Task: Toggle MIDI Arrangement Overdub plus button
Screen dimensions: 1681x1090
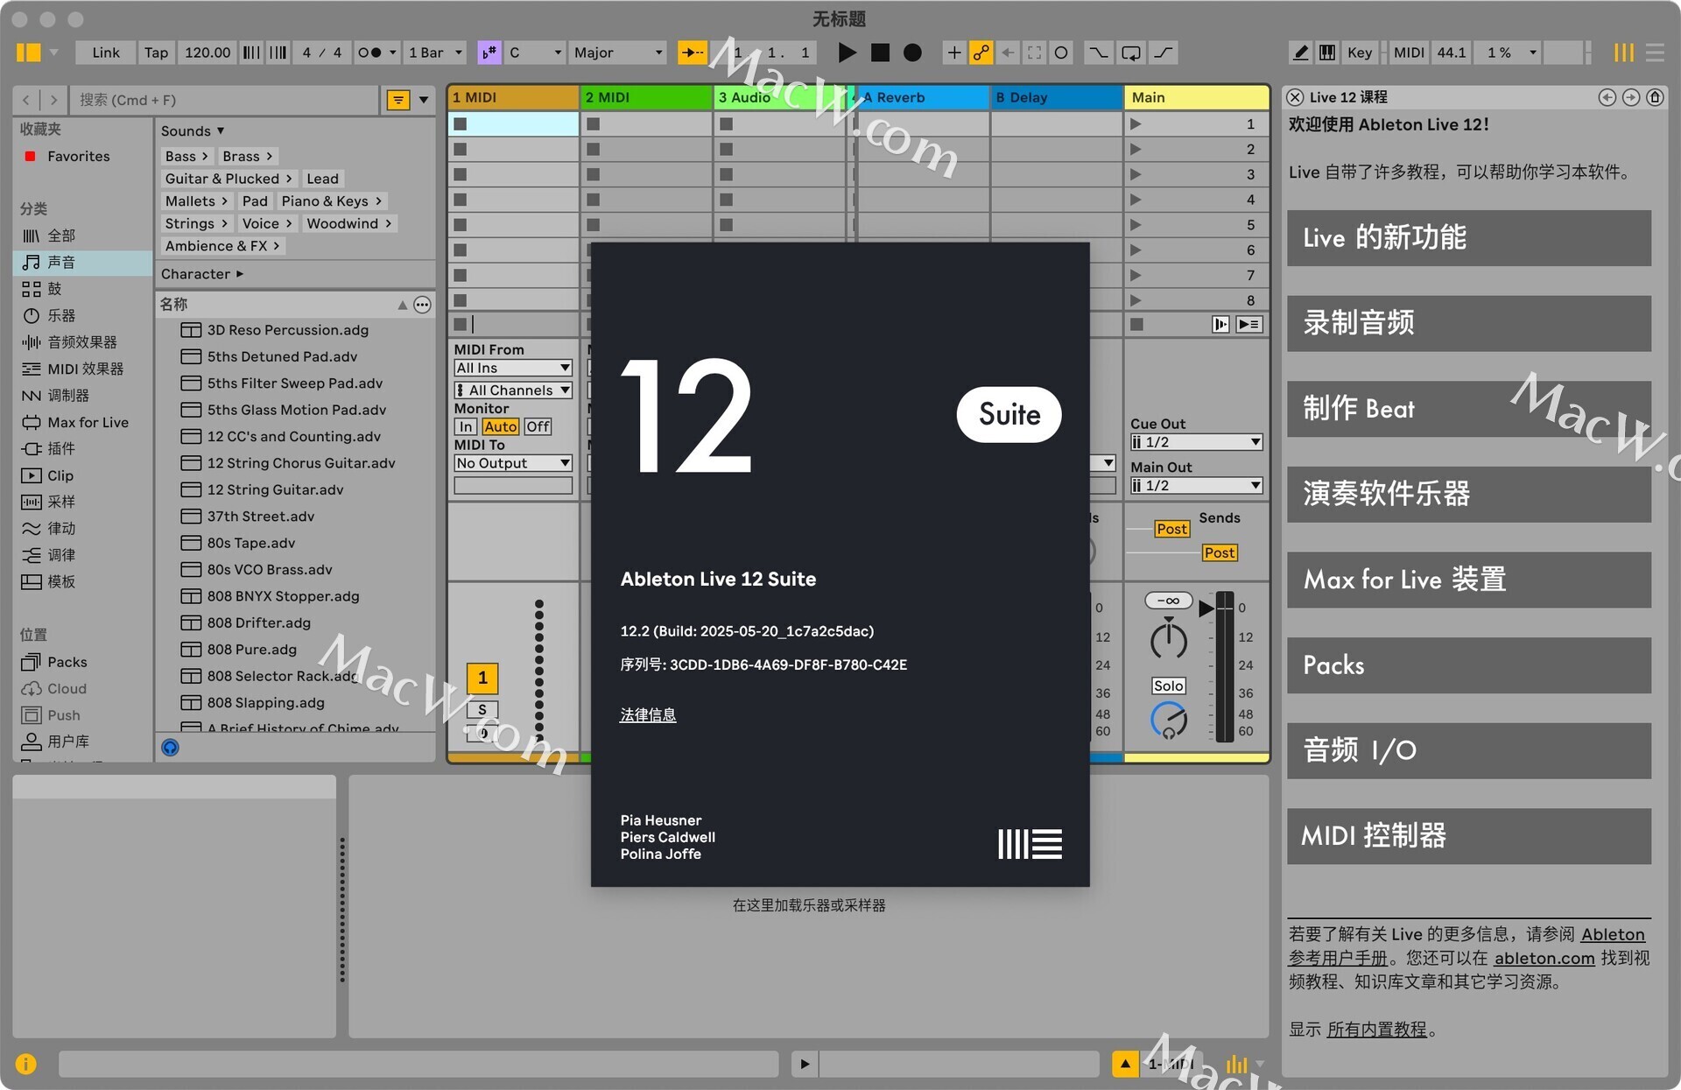Action: 954,53
